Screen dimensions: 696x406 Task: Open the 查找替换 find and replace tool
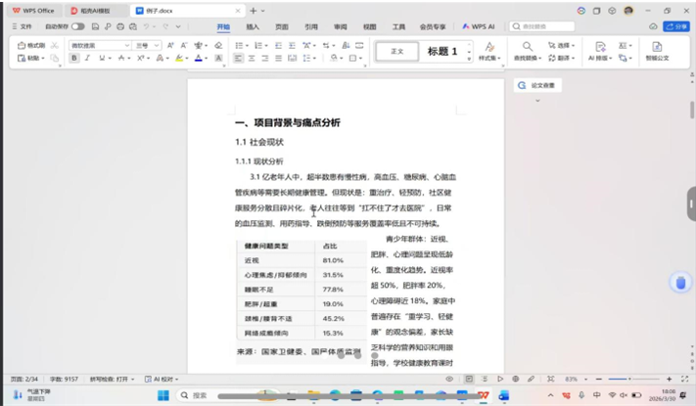[527, 52]
